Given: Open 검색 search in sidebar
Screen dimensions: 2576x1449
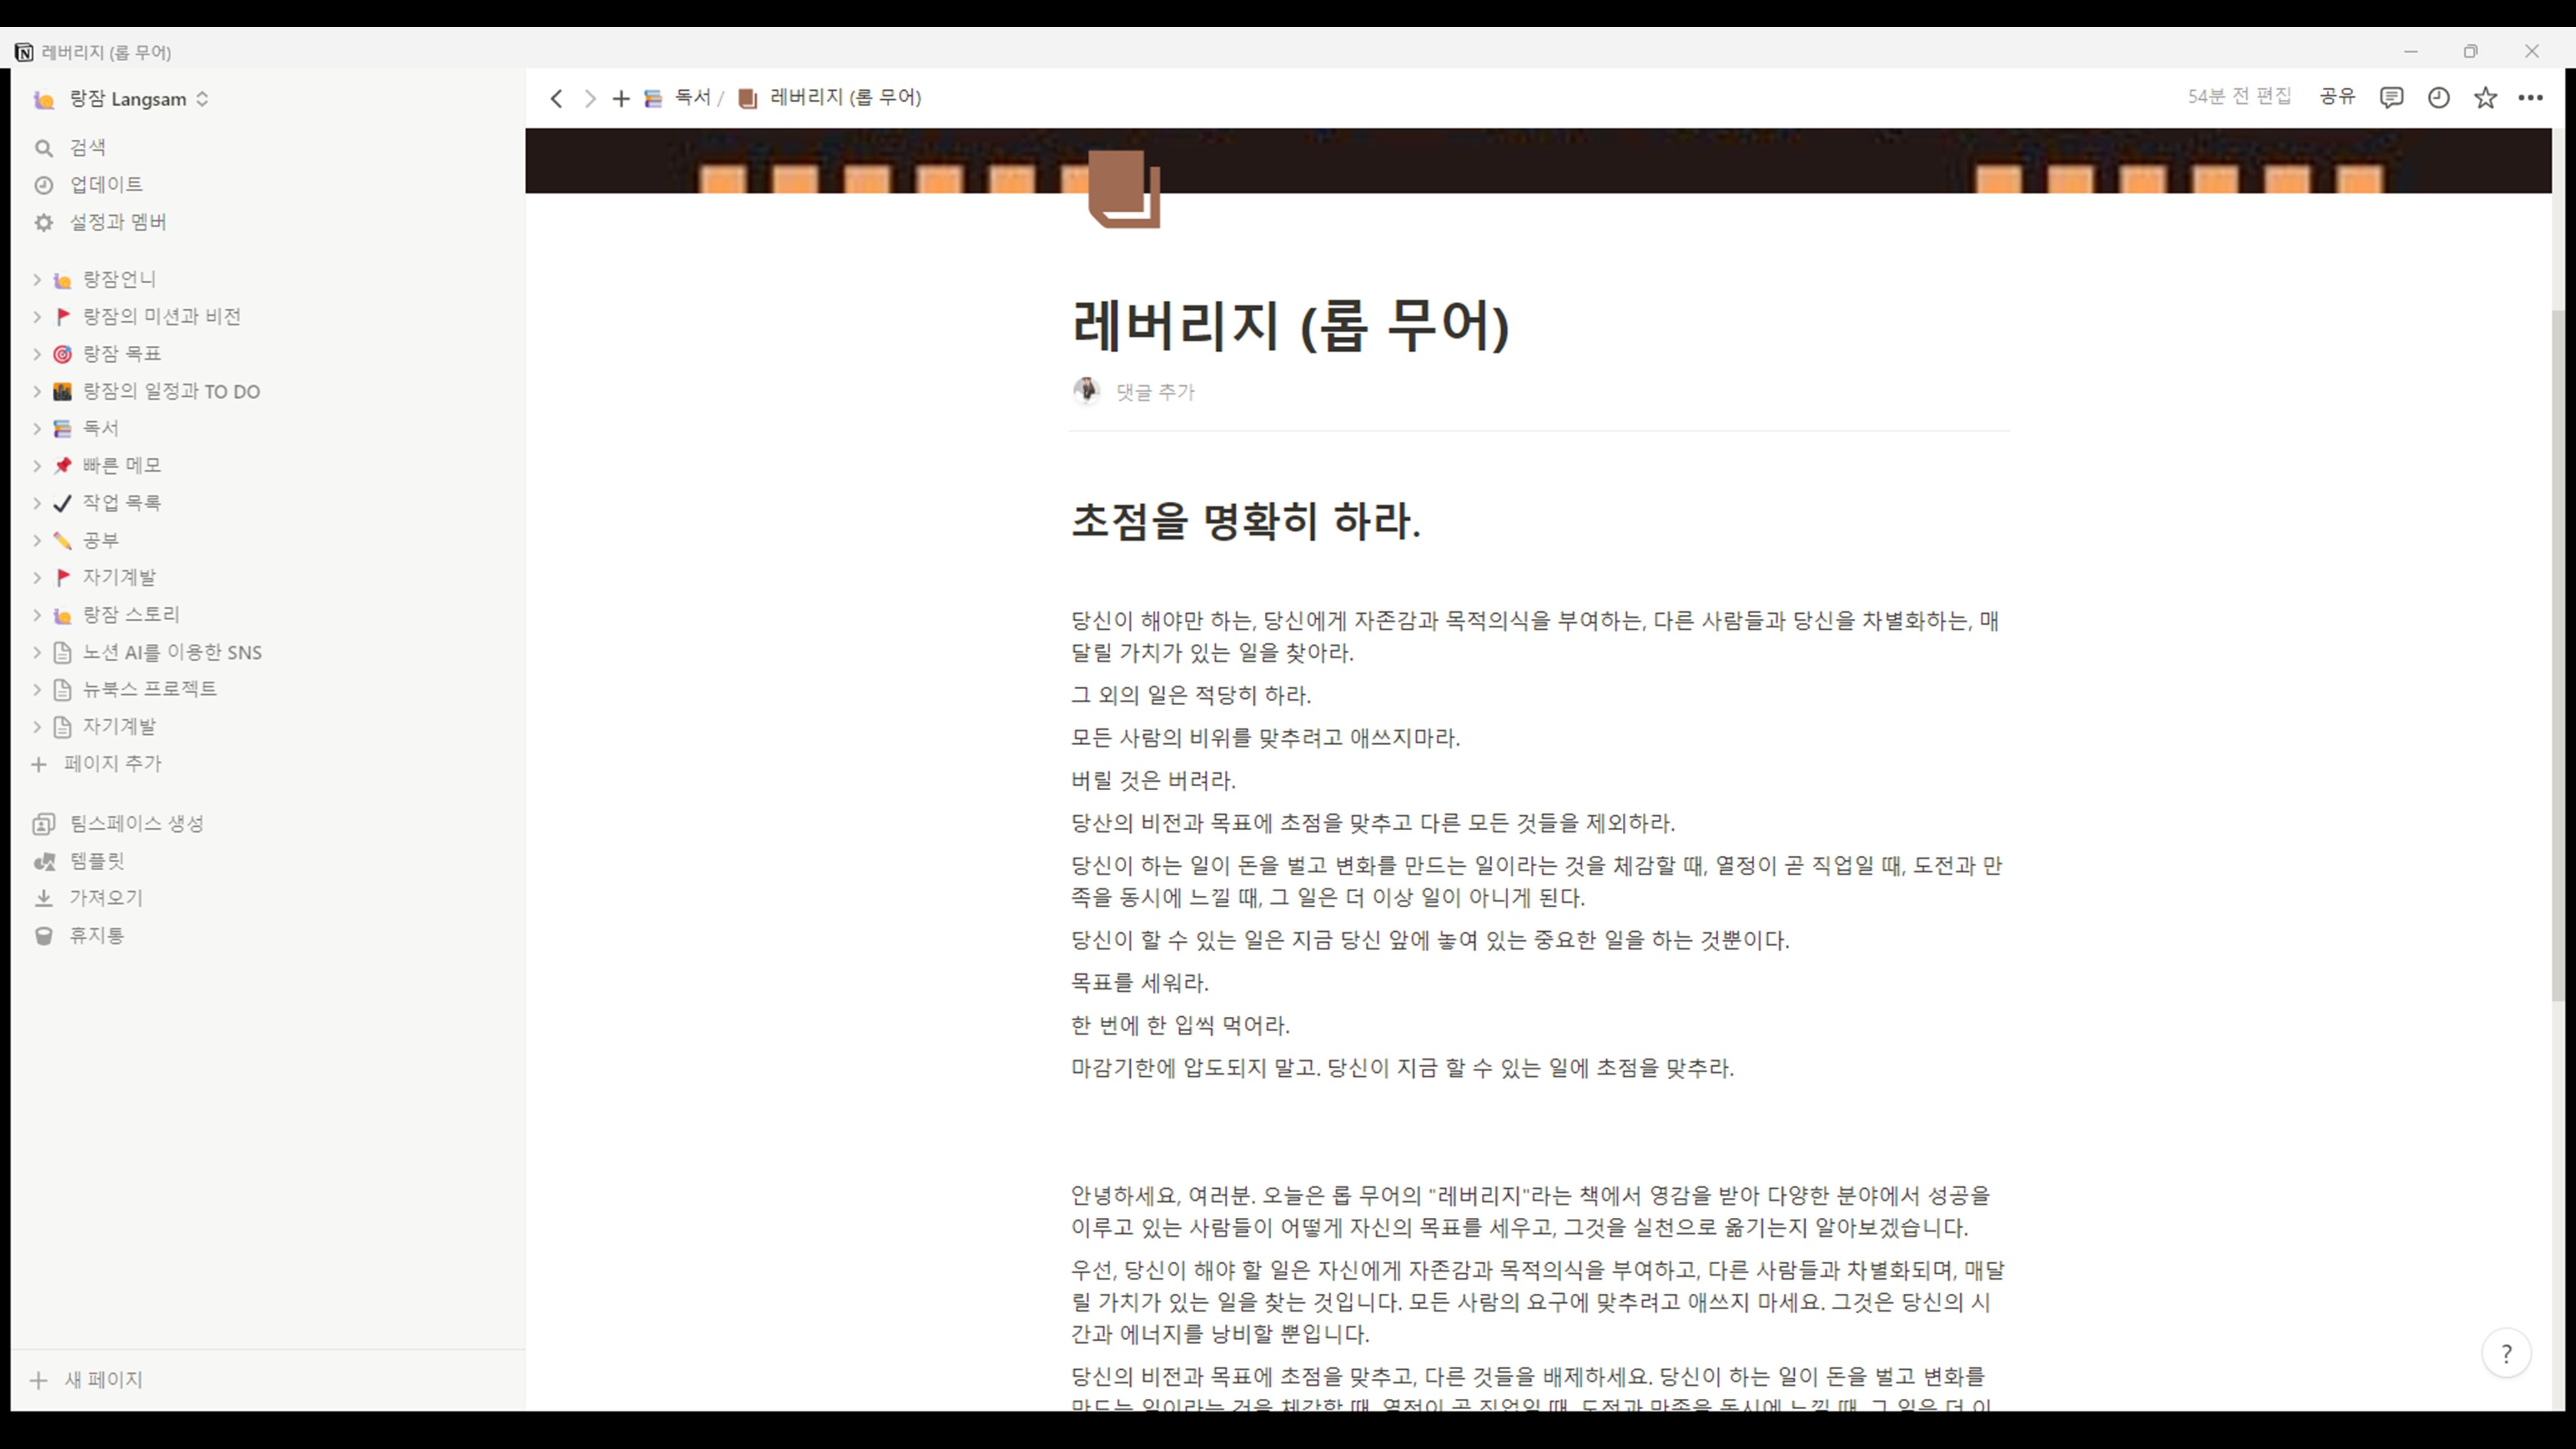Looking at the screenshot, I should (x=87, y=148).
